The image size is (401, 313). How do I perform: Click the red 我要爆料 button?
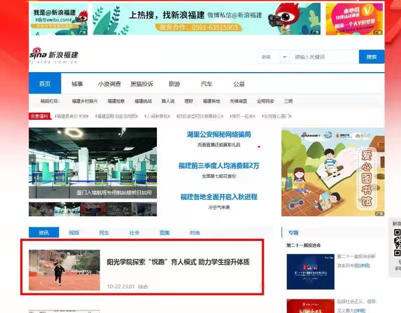tap(40, 116)
